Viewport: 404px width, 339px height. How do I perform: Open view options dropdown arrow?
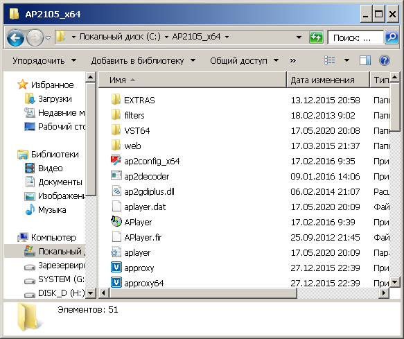(x=346, y=60)
